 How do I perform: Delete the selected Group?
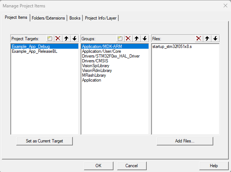click(x=128, y=38)
